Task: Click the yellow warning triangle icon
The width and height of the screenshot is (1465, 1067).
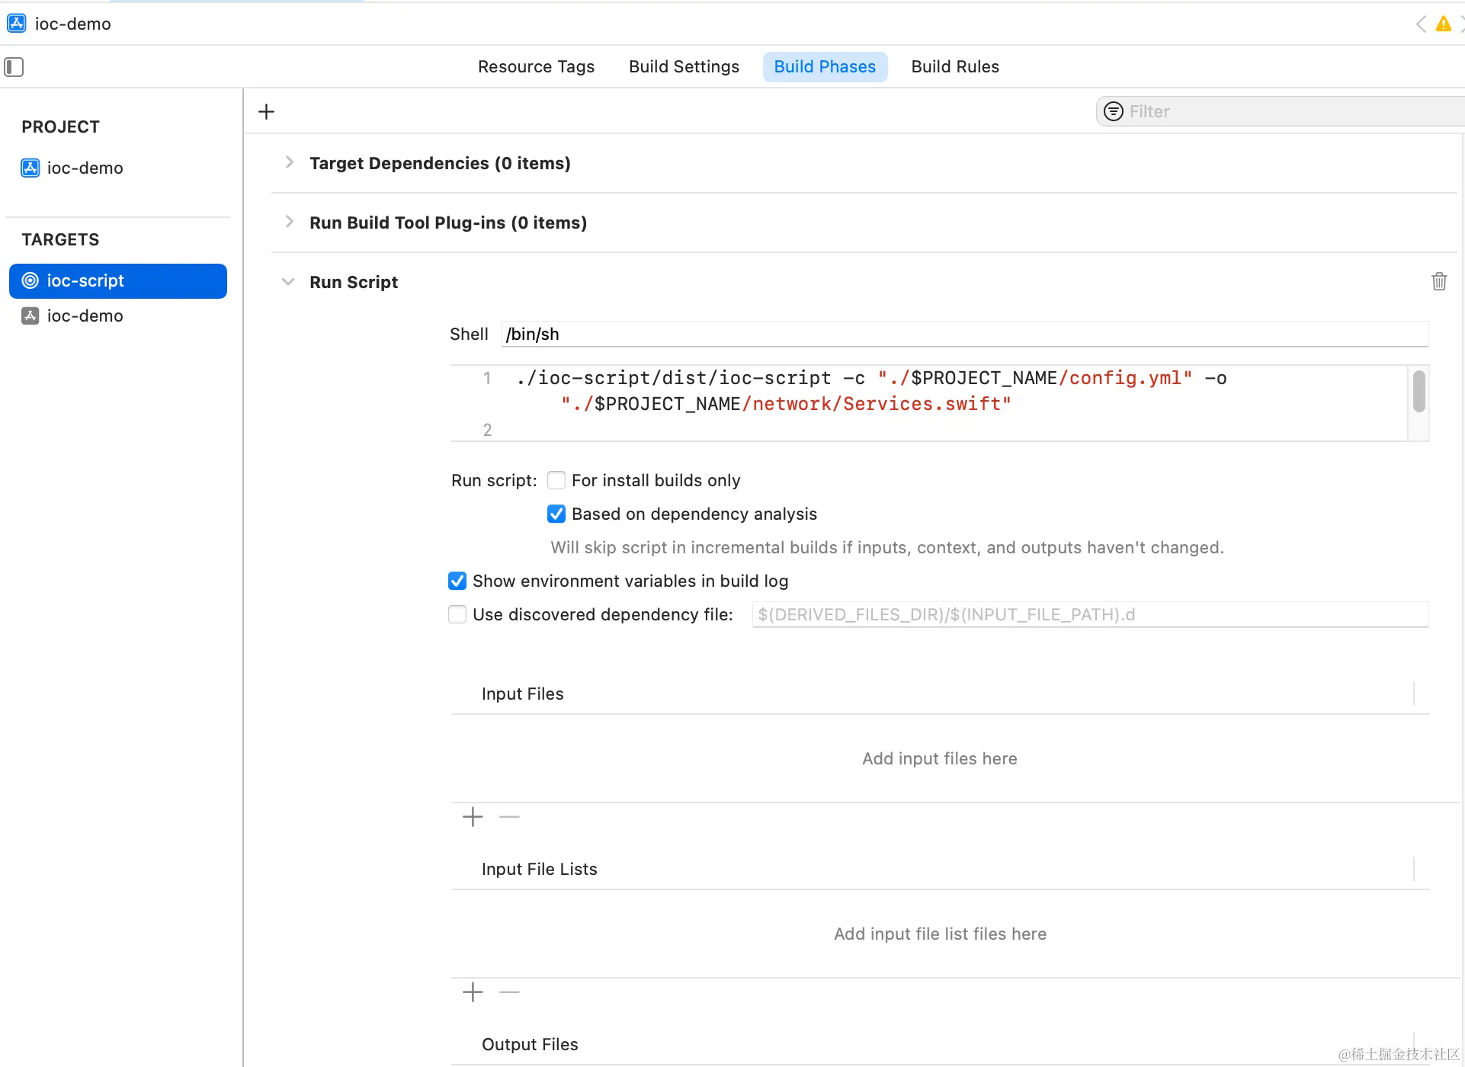Action: tap(1443, 24)
